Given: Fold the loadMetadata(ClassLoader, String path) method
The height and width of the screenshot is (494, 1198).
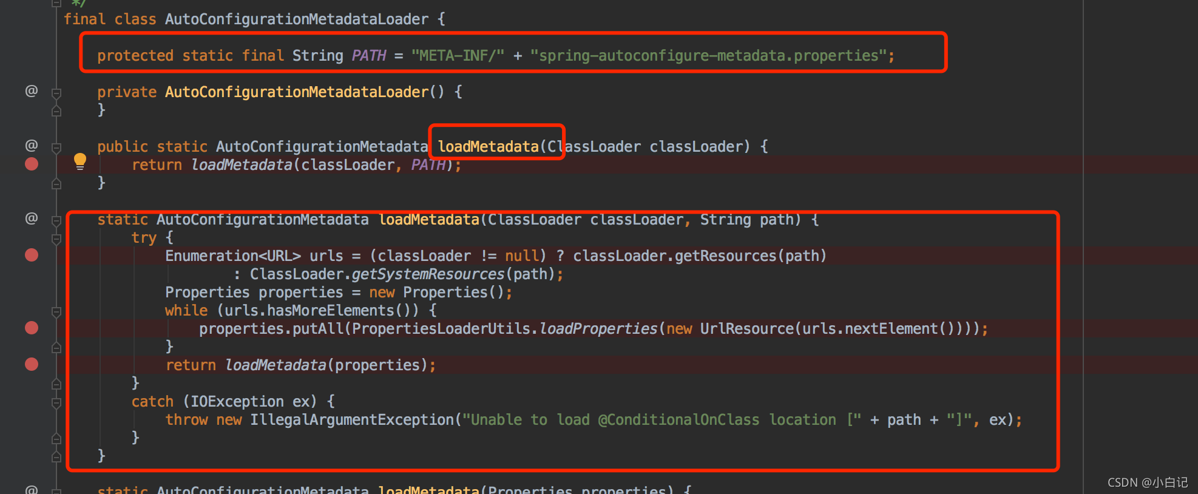Looking at the screenshot, I should point(56,220).
